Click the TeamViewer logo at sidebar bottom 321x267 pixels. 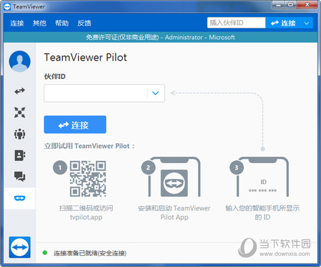pos(20,247)
